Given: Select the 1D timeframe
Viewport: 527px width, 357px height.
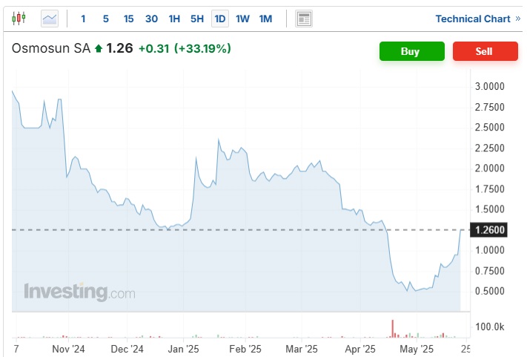Looking at the screenshot, I should click(x=220, y=19).
